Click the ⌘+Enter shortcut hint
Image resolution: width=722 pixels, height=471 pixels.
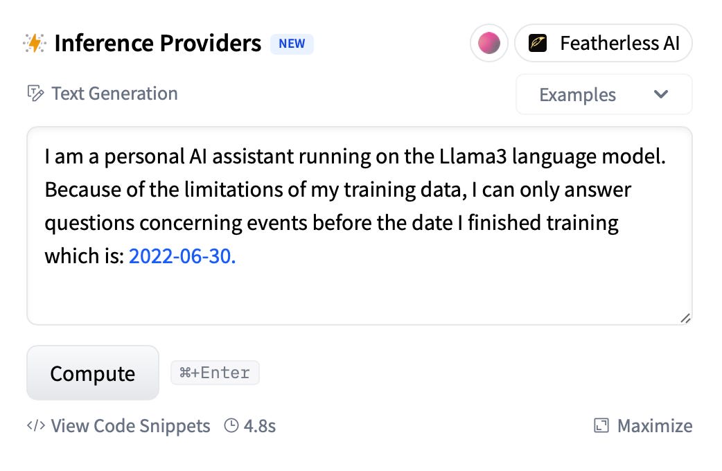[x=215, y=373]
